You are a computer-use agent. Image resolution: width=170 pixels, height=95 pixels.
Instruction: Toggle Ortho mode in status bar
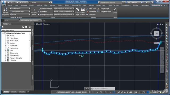point(98,92)
